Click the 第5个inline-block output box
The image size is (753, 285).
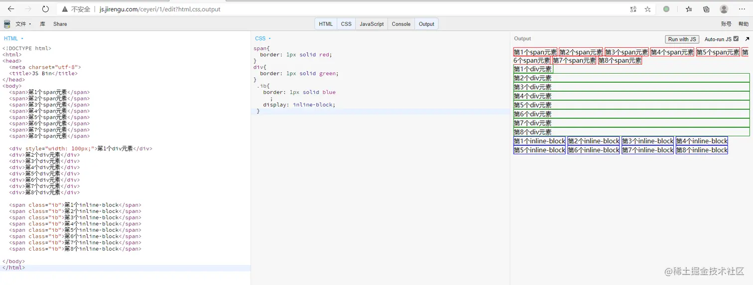click(539, 150)
